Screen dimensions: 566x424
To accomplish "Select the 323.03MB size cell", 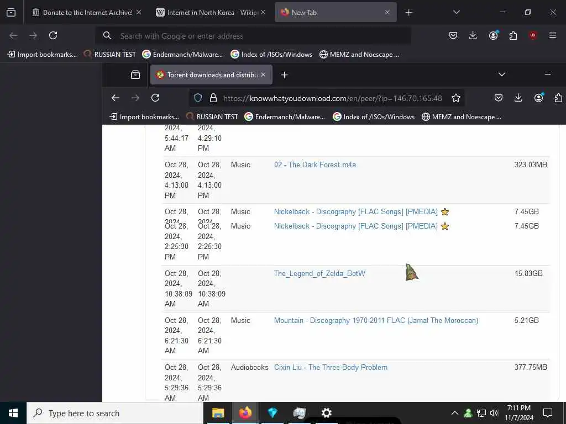I will (x=531, y=165).
